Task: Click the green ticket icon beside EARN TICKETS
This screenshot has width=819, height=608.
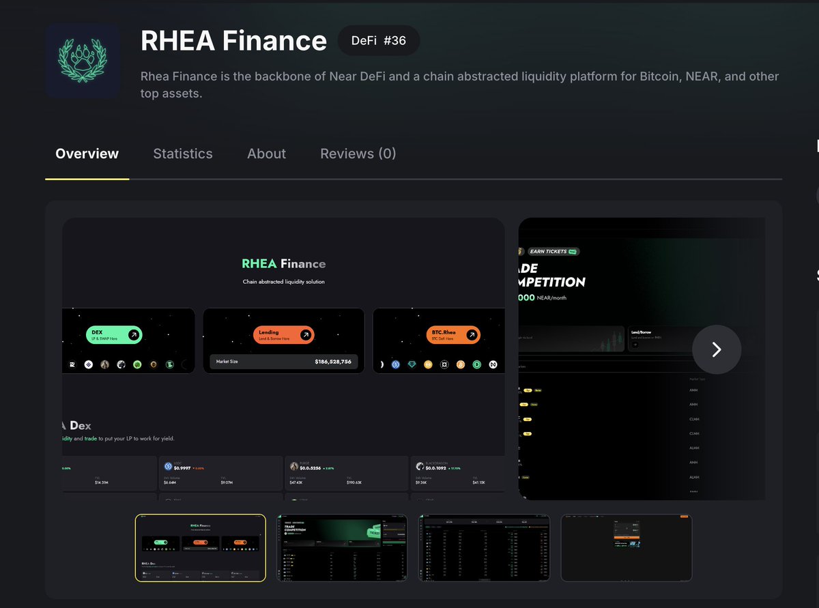Action: (574, 251)
